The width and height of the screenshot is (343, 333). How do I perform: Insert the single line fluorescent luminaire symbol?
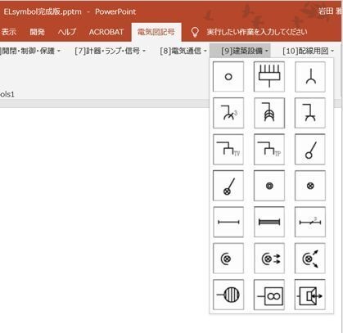[x=228, y=222]
